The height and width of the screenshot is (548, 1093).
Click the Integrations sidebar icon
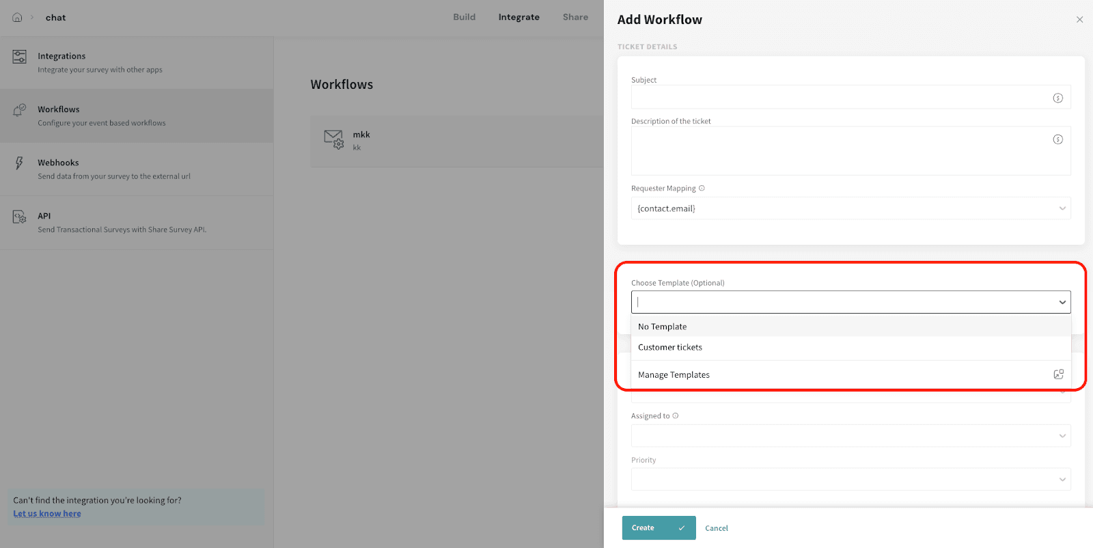click(x=20, y=57)
